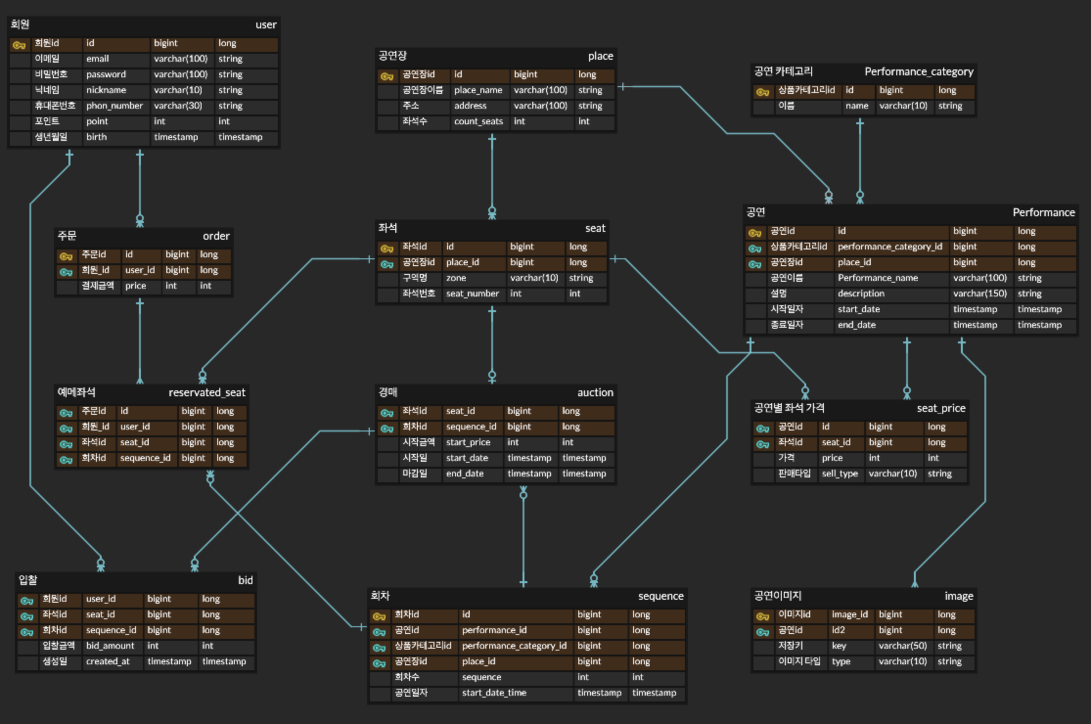The width and height of the screenshot is (1091, 724).
Task: Click the blue key icon for seat place_id
Action: coord(386,264)
